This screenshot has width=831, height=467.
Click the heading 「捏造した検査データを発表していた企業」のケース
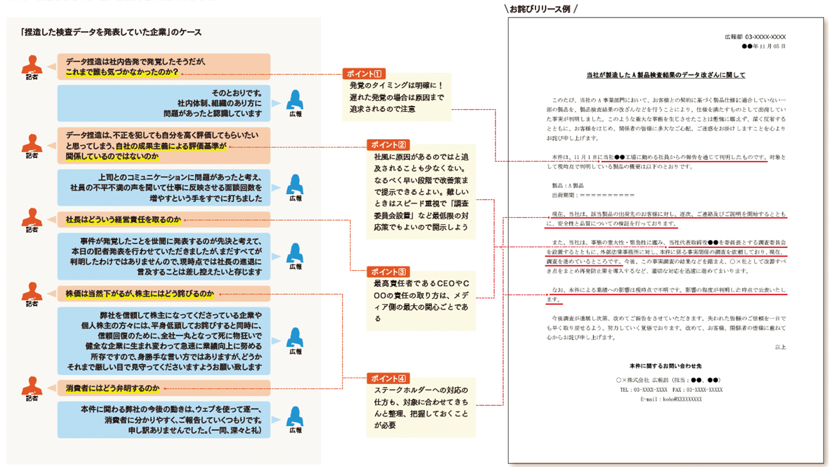coord(111,32)
